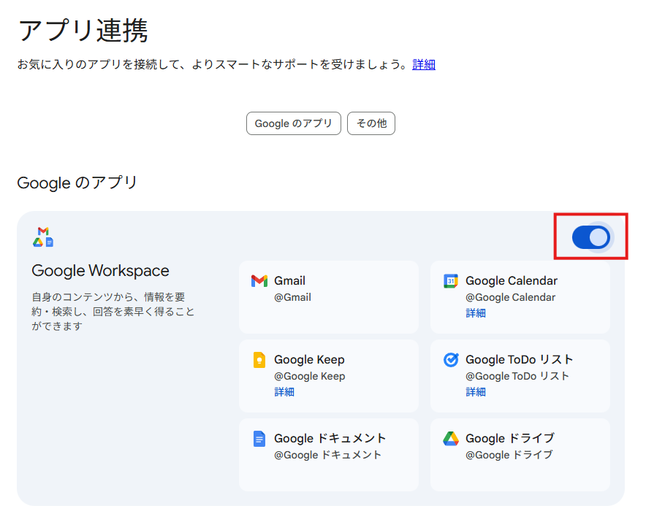
Task: Select the Google Calendar icon
Action: 452,280
